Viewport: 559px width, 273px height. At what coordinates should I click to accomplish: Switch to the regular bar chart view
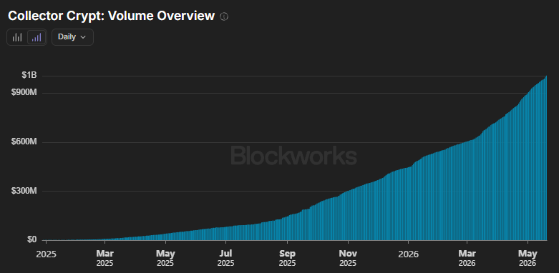(17, 37)
